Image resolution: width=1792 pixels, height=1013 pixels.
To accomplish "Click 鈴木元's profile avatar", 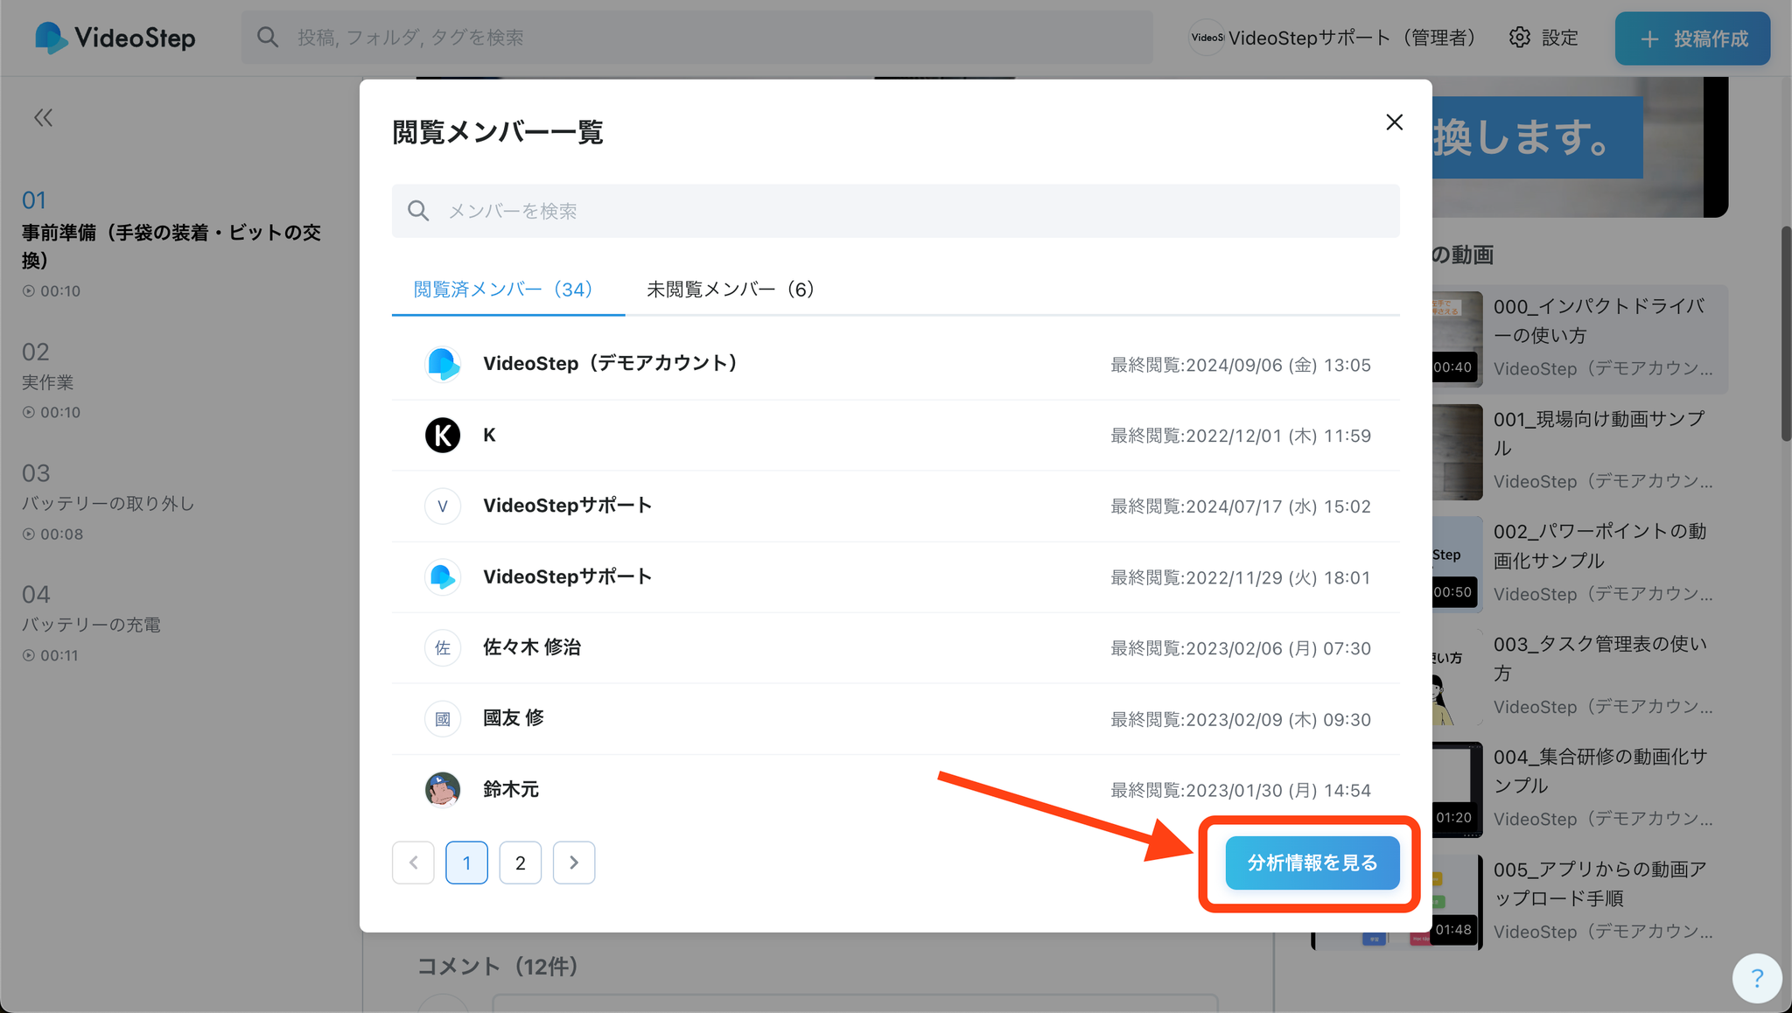I will (443, 789).
